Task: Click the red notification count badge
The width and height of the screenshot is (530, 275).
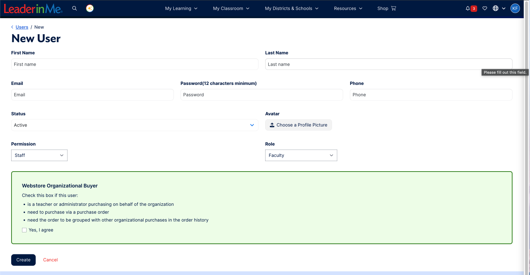Action: [474, 9]
